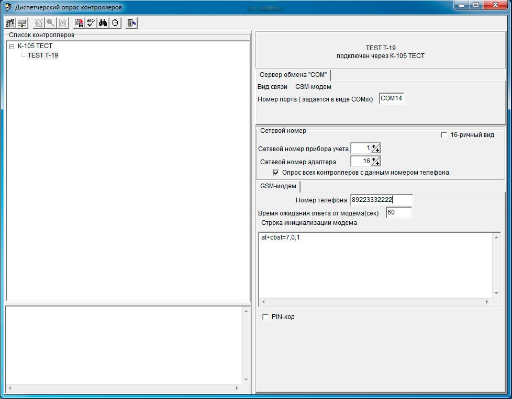Click the ABC checkmark verify icon

tap(91, 23)
